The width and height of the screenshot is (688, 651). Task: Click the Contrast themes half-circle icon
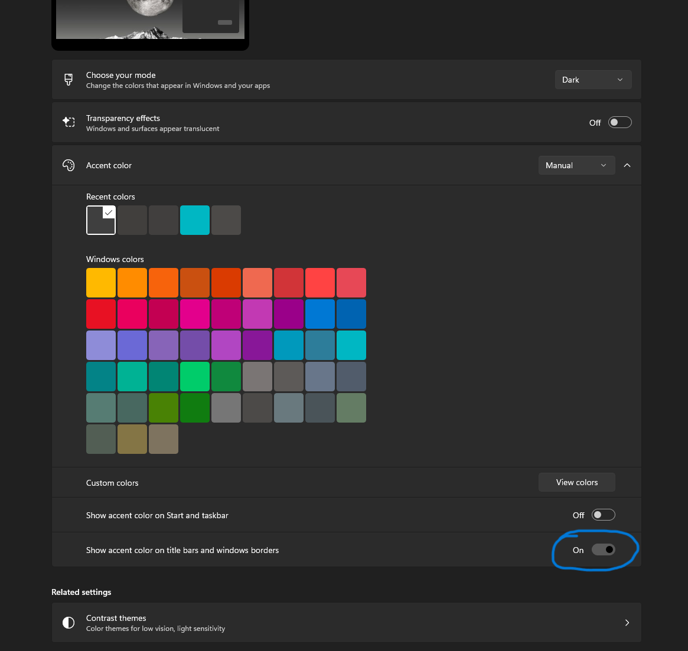click(x=69, y=623)
